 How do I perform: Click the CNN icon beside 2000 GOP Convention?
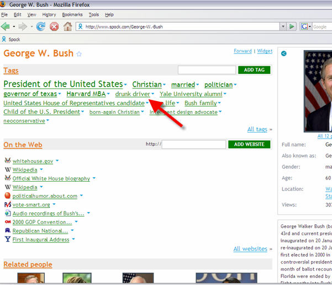8,221
